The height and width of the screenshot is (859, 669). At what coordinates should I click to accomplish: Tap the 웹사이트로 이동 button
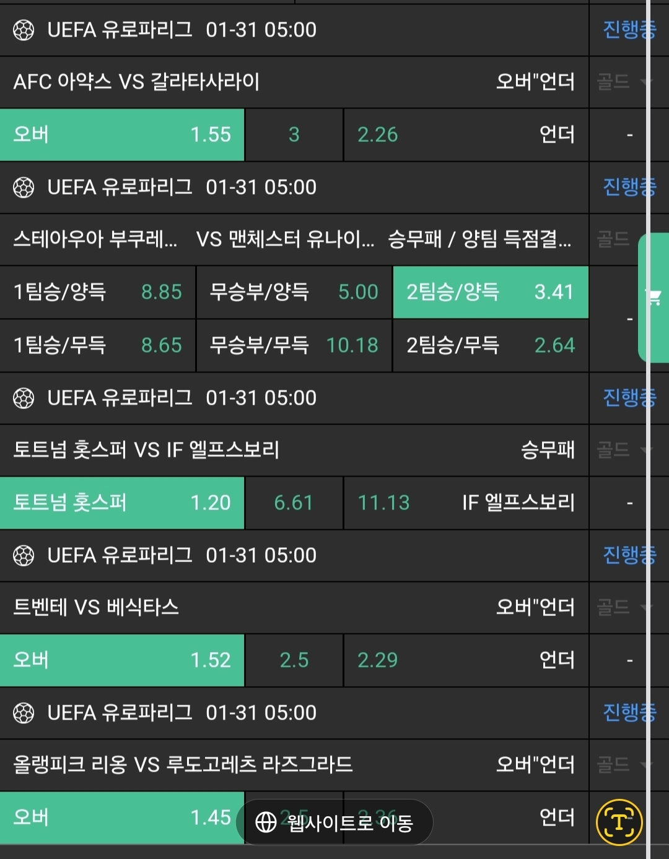pyautogui.click(x=334, y=822)
